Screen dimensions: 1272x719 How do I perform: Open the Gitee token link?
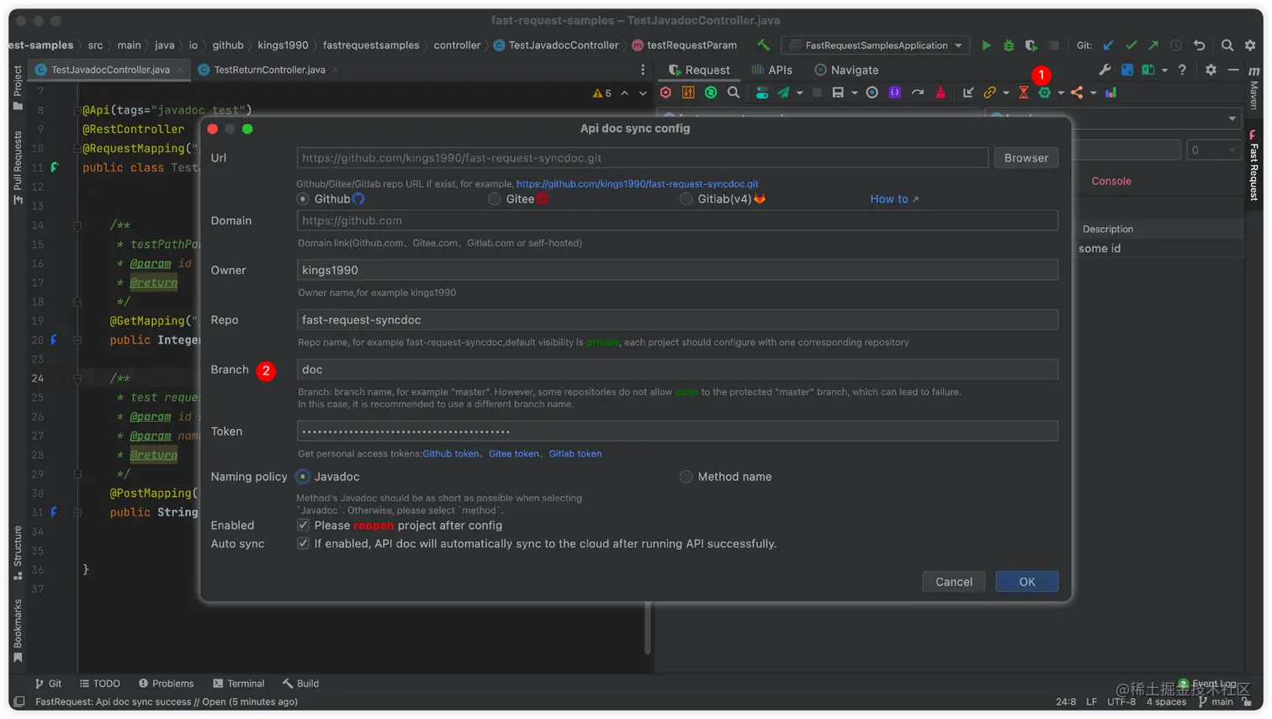click(514, 454)
